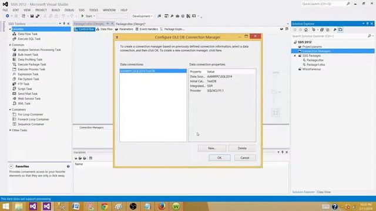Click the Collapse All icon in Solution Explorer

point(322,30)
